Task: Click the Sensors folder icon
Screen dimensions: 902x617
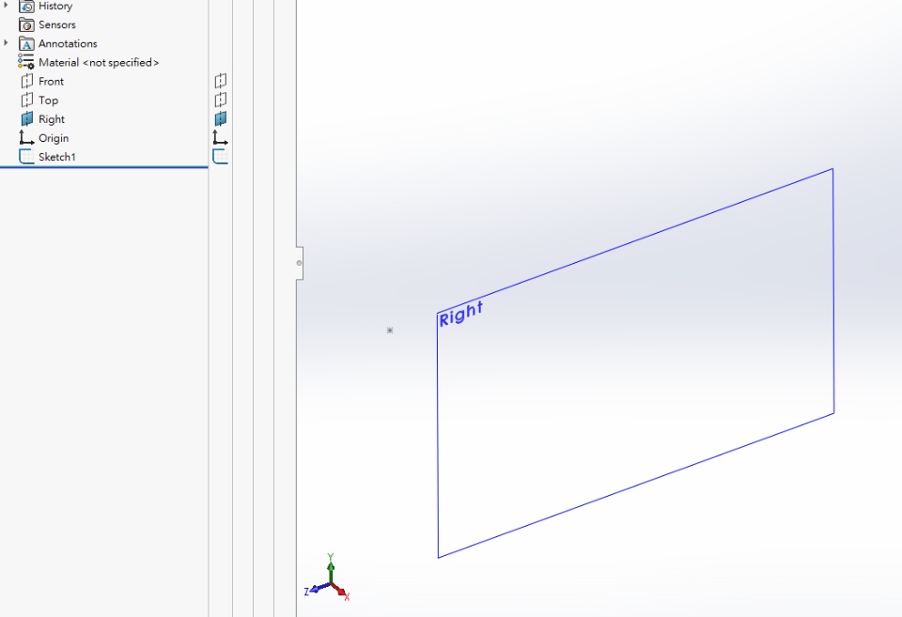Action: click(x=26, y=24)
